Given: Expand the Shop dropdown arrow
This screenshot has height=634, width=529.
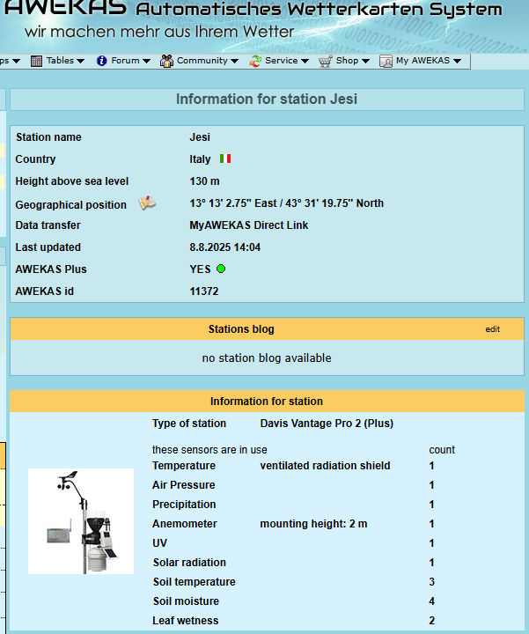Looking at the screenshot, I should click(365, 61).
